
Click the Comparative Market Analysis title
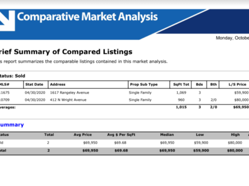click(87, 17)
